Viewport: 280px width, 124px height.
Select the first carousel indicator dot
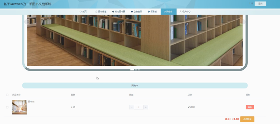[x=132, y=70]
